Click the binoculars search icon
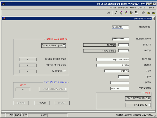 point(109,13)
